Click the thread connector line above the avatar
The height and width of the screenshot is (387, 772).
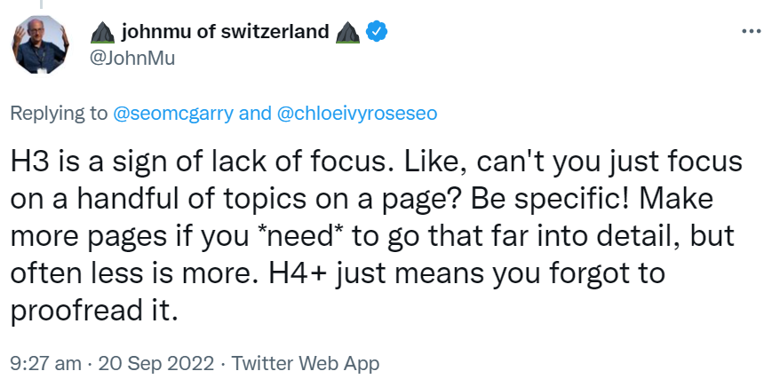point(42,5)
